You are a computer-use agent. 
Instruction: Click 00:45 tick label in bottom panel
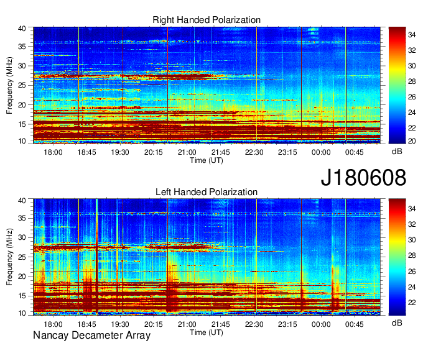coord(355,324)
